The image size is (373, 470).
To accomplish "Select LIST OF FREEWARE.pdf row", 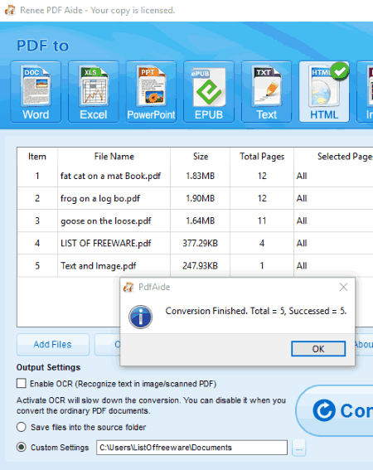I will [x=195, y=244].
